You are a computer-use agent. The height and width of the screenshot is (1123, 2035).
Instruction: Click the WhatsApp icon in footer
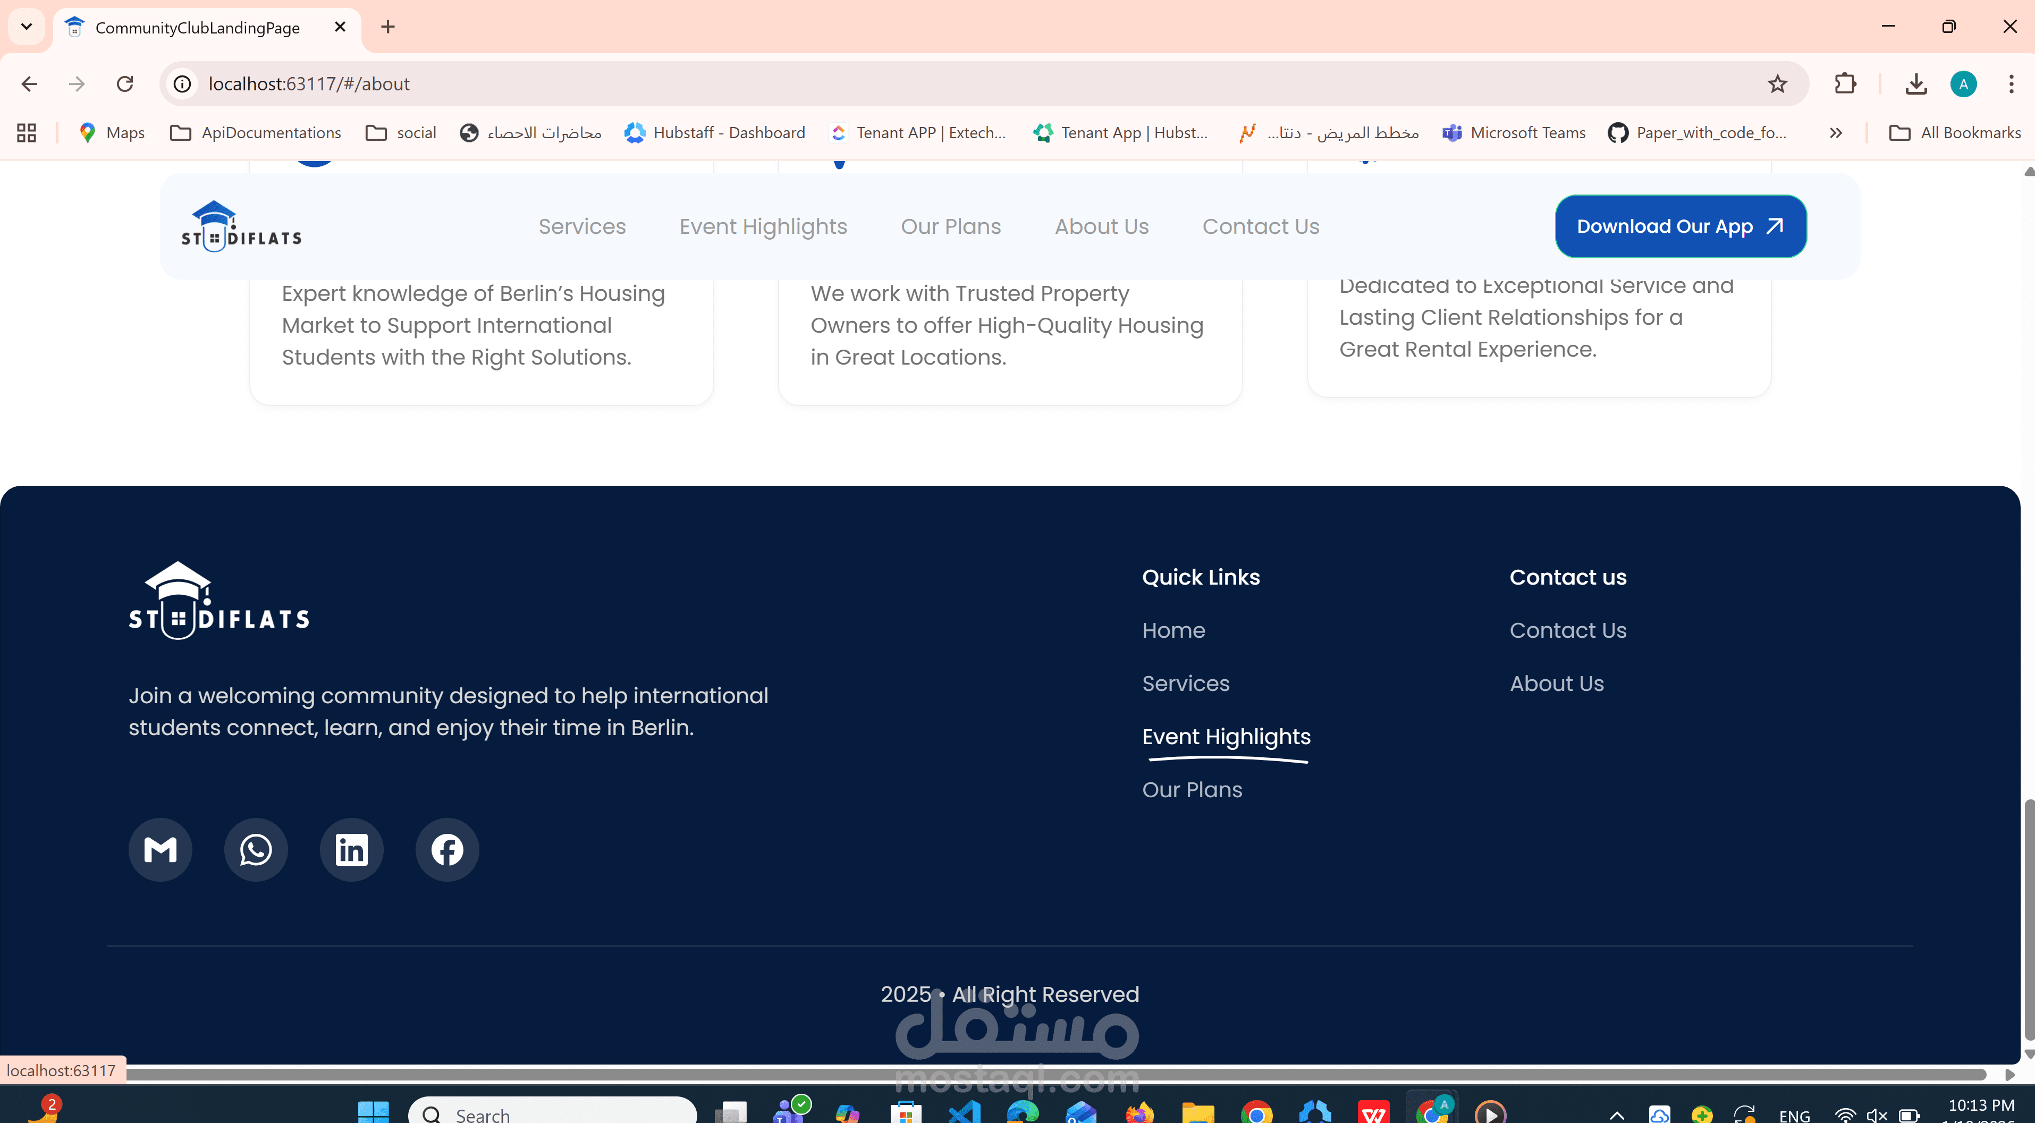(x=256, y=849)
